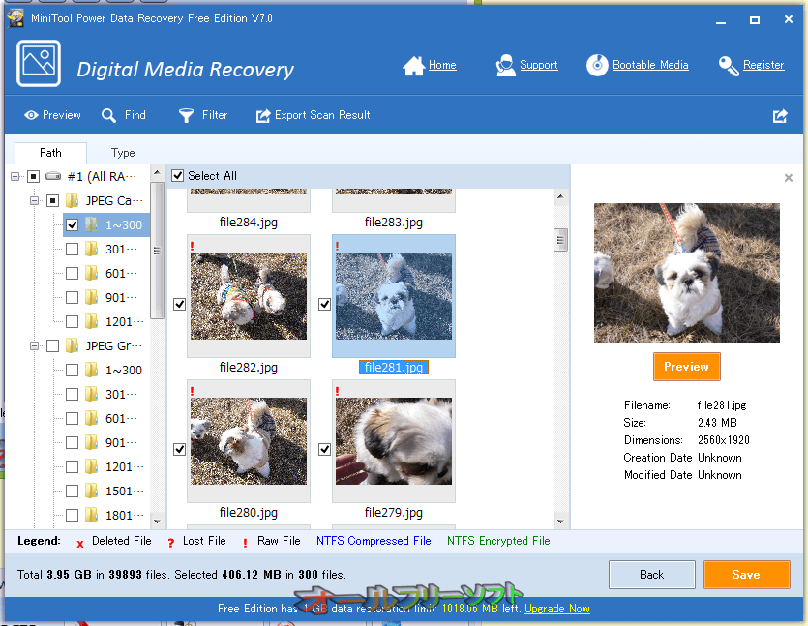Uncheck the file279.jpg checkbox
Image resolution: width=808 pixels, height=626 pixels.
[324, 450]
